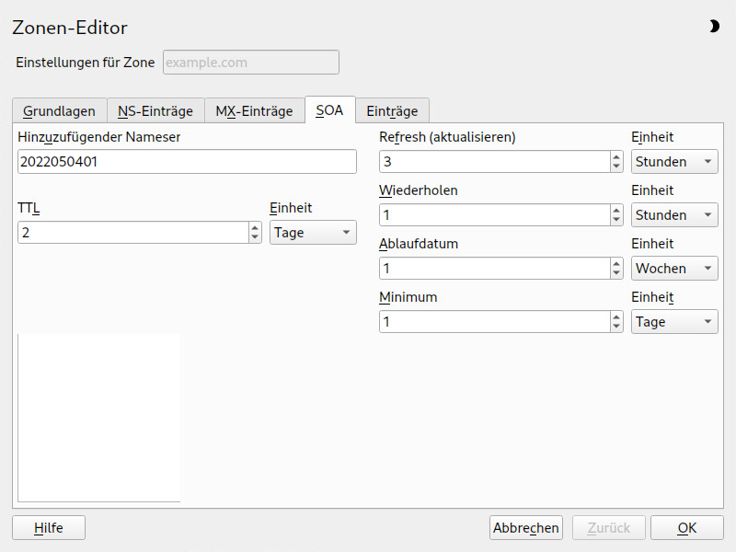Open the NS-Einträge tab
This screenshot has width=736, height=552.
click(155, 111)
